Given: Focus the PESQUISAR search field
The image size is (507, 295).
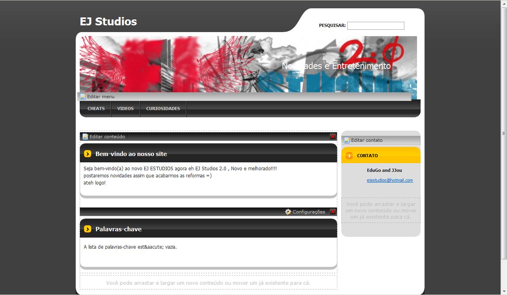Looking at the screenshot, I should [375, 26].
